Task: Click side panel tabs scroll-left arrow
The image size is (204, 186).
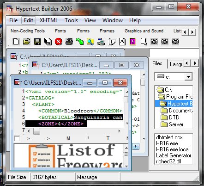Action: click(187, 63)
